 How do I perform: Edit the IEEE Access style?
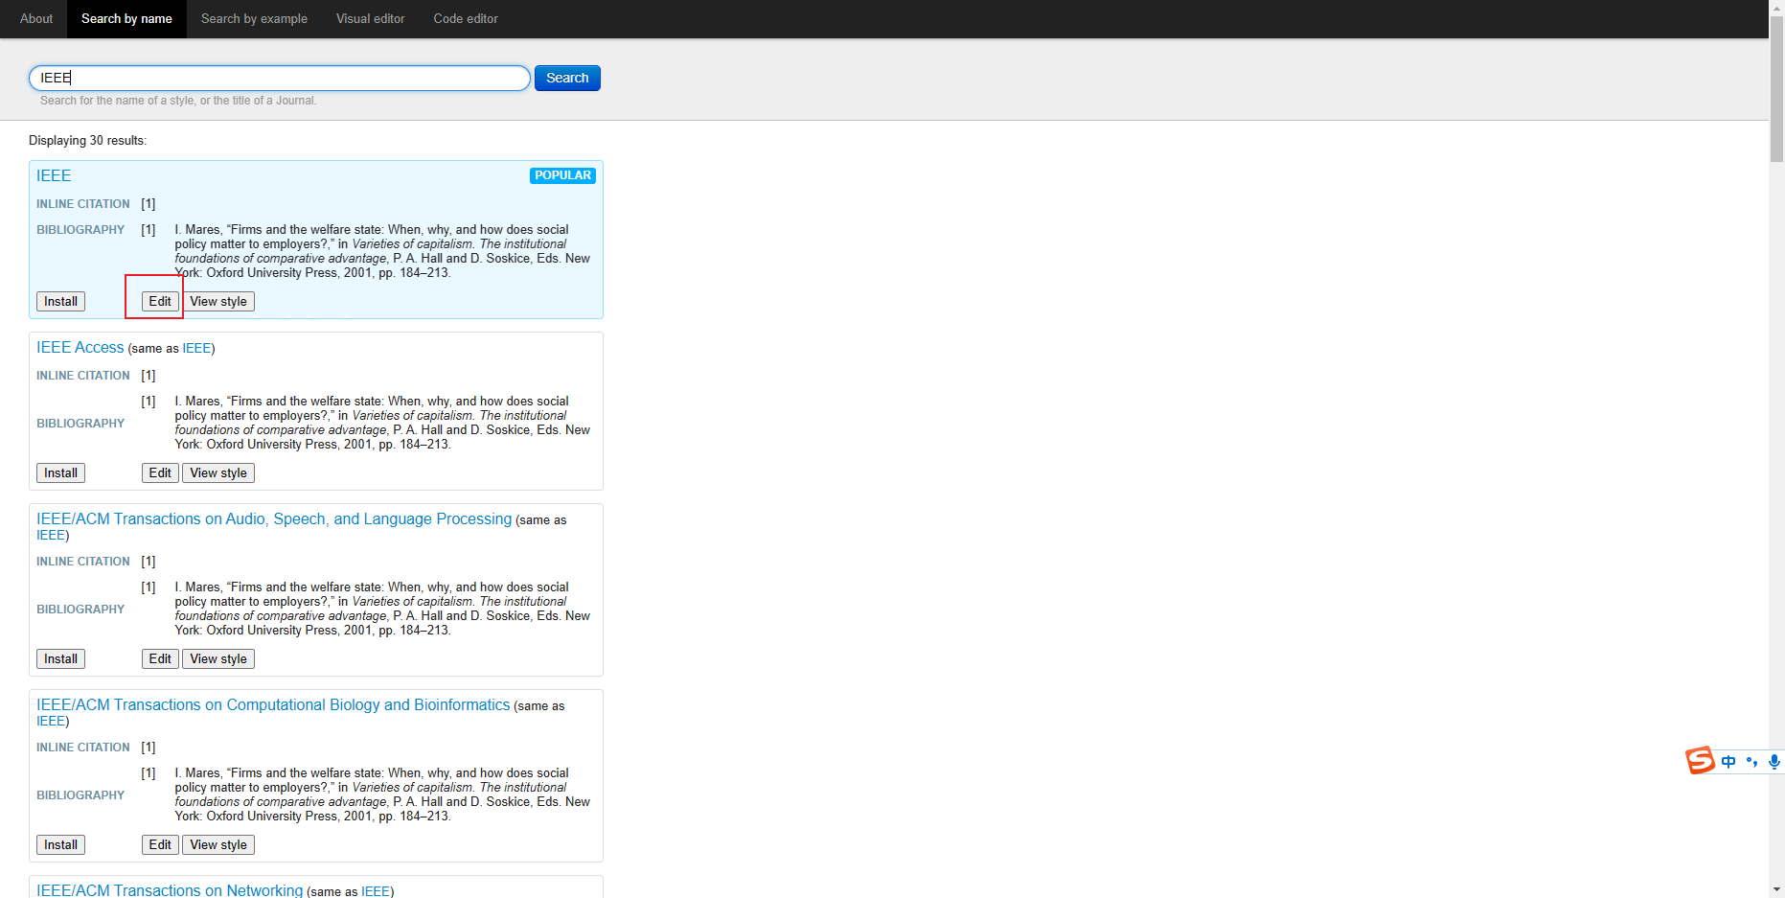click(160, 472)
